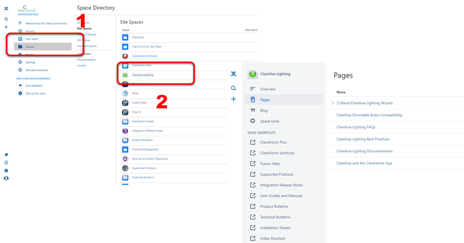The width and height of the screenshot is (464, 243).
Task: Open search in the Space Directory sidebar
Action: 6,19
